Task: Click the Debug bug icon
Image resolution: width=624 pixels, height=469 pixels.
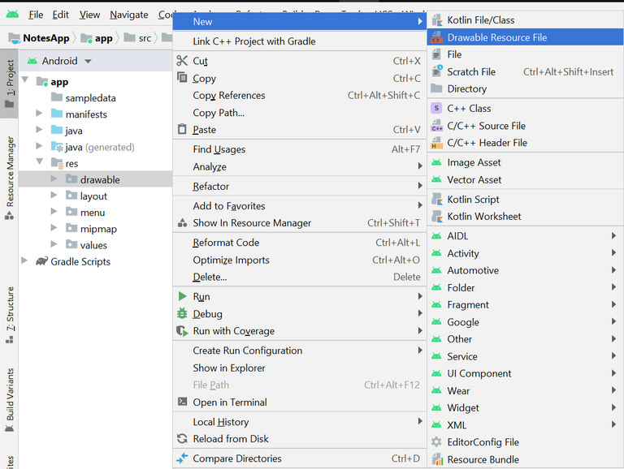Action: point(182,314)
